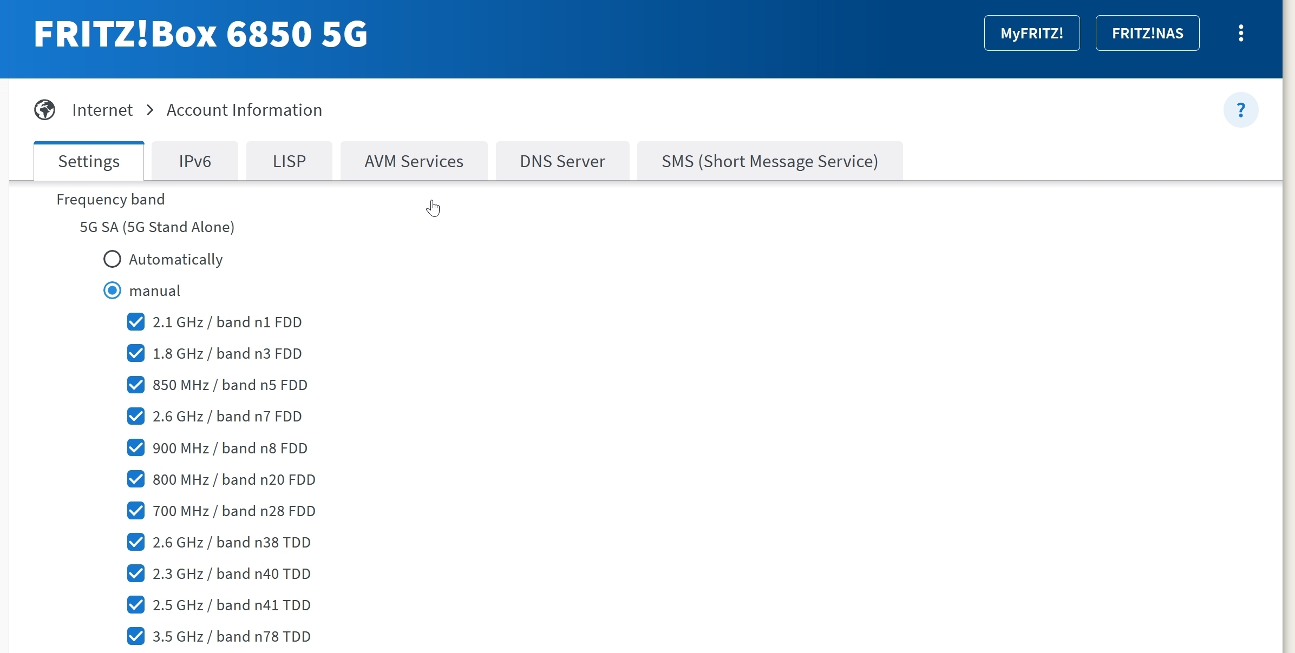1295x653 pixels.
Task: Select the manual frequency band option
Action: coord(112,291)
